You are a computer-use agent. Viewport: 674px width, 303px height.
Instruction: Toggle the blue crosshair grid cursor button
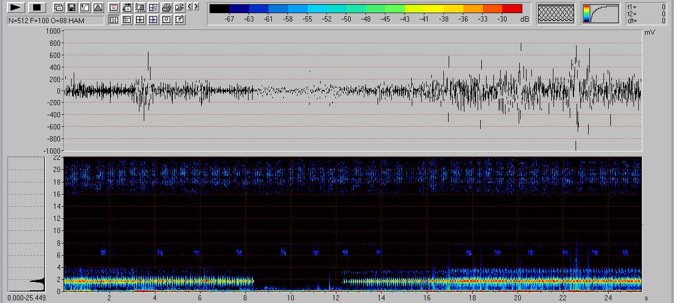(x=153, y=20)
